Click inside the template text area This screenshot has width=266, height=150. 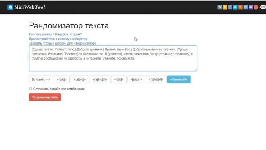coord(113,58)
